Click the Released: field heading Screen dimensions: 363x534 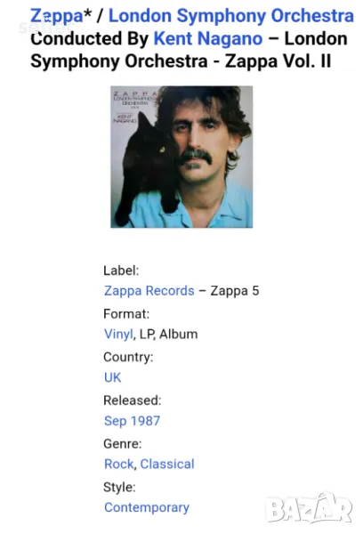[x=133, y=400]
